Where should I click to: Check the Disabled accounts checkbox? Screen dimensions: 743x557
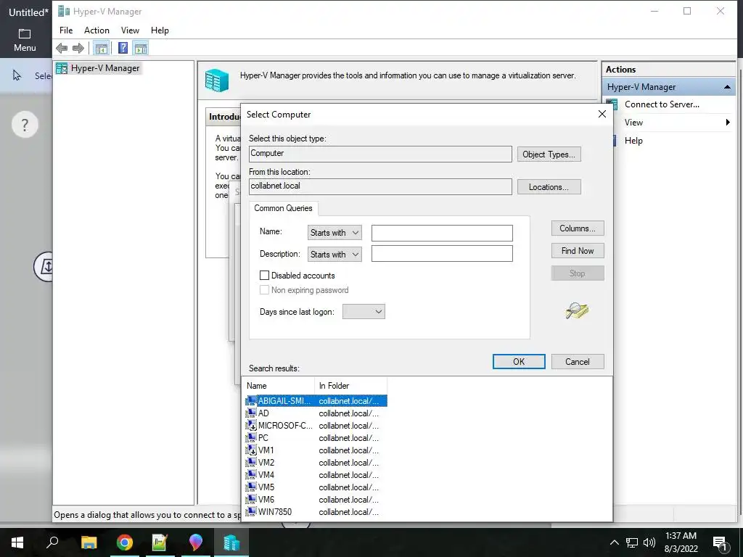coord(264,275)
